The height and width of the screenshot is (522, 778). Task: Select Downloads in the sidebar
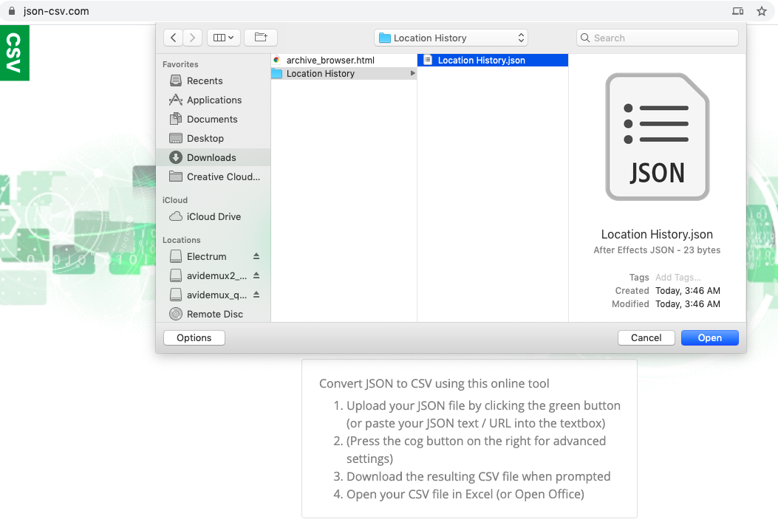point(214,158)
